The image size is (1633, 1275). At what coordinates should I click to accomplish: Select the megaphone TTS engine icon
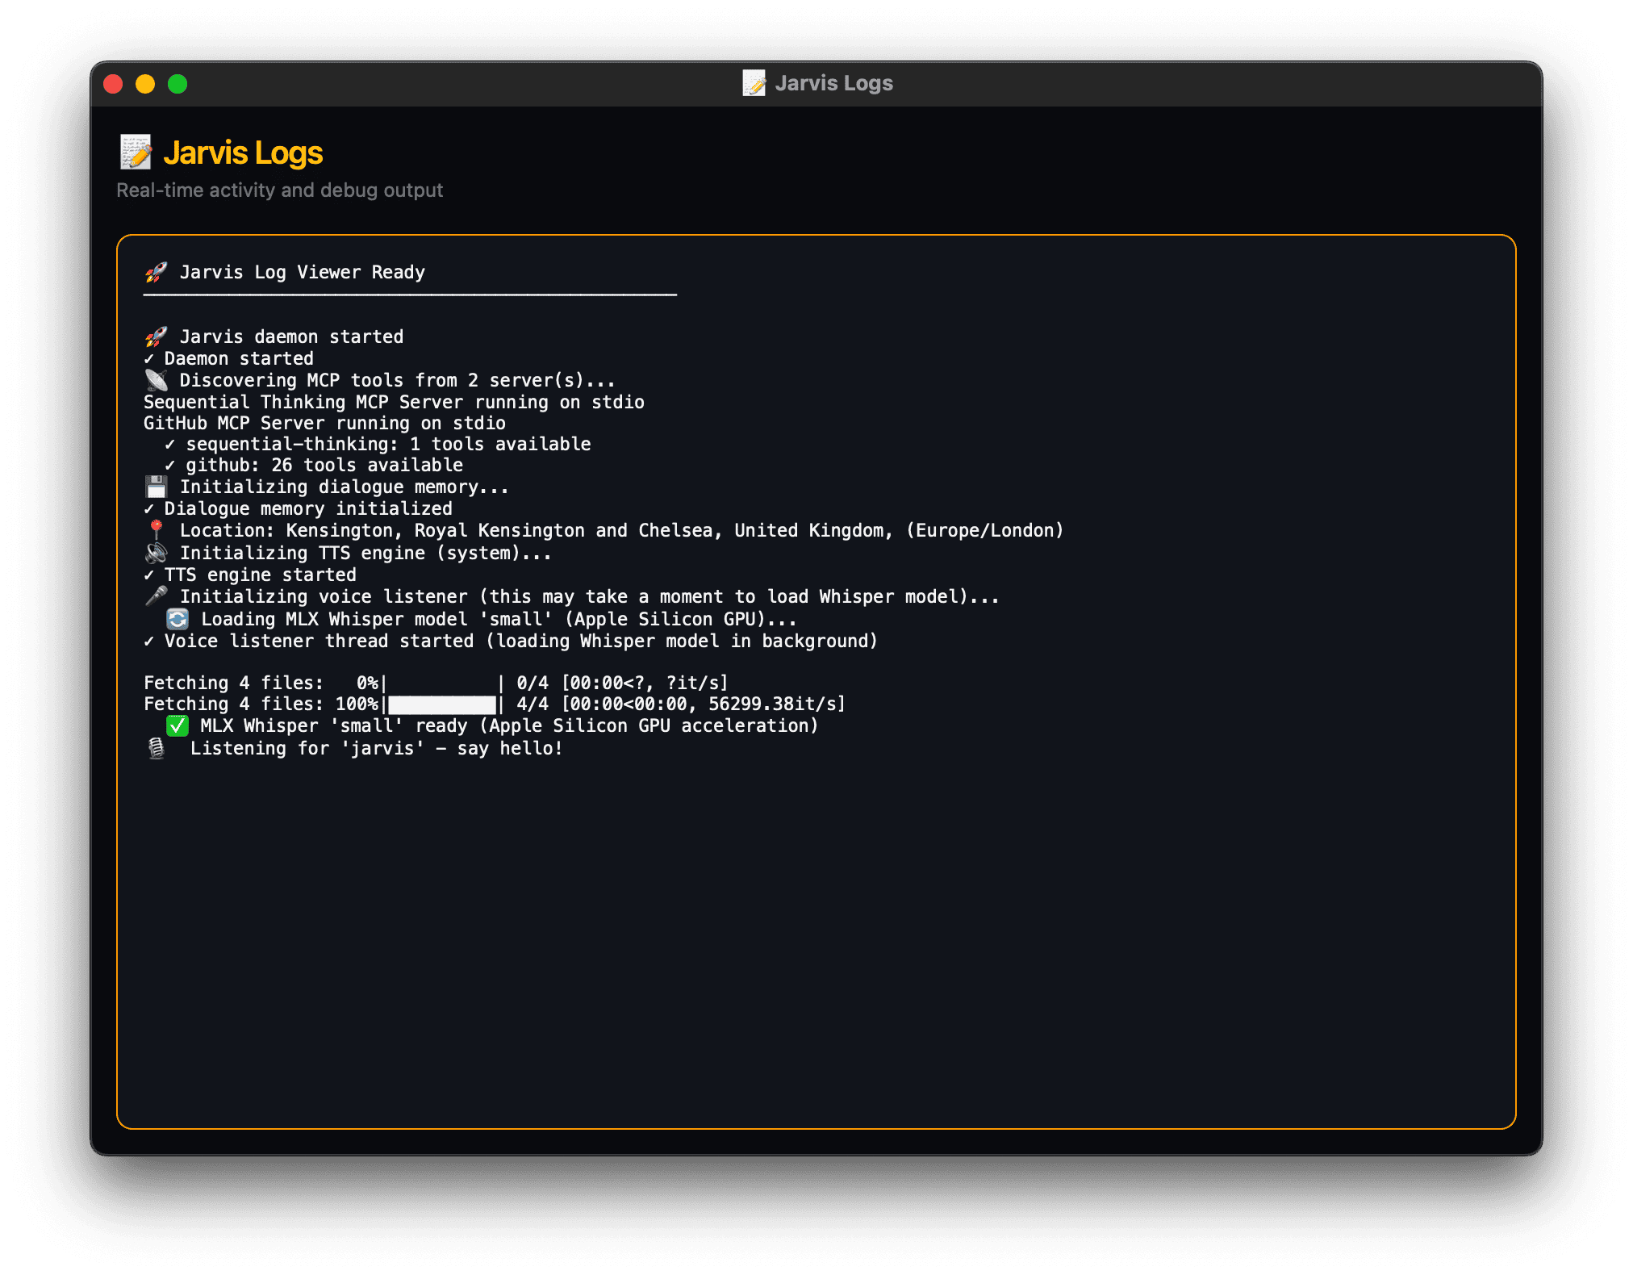158,552
